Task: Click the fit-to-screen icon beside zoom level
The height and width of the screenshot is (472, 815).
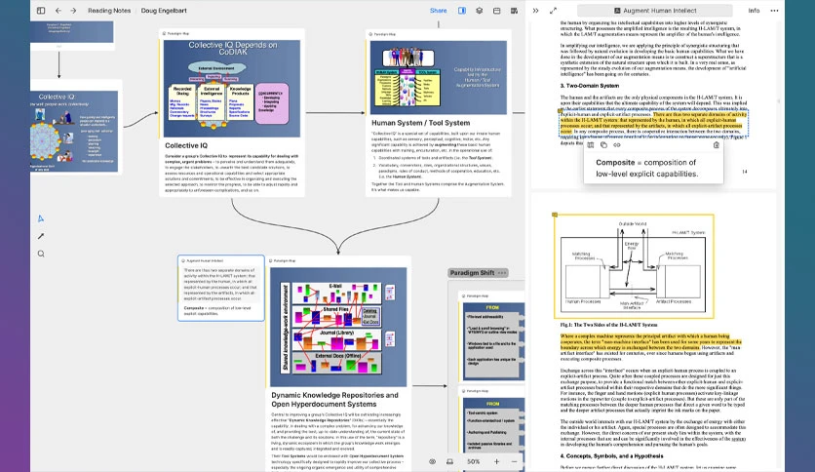Action: (x=450, y=461)
